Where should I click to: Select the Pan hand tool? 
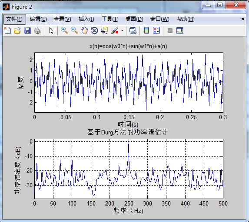84,30
